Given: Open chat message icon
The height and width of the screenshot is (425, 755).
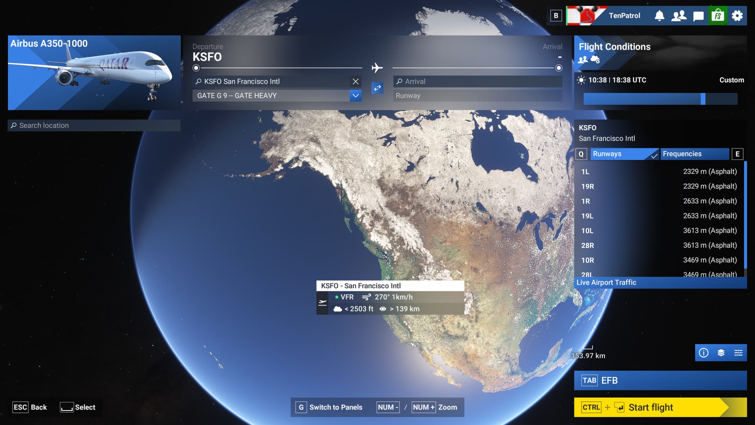Looking at the screenshot, I should (x=698, y=16).
